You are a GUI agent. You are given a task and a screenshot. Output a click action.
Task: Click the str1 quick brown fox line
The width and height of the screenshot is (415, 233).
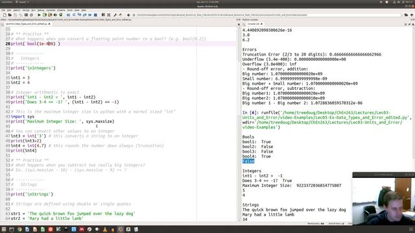[73, 214]
